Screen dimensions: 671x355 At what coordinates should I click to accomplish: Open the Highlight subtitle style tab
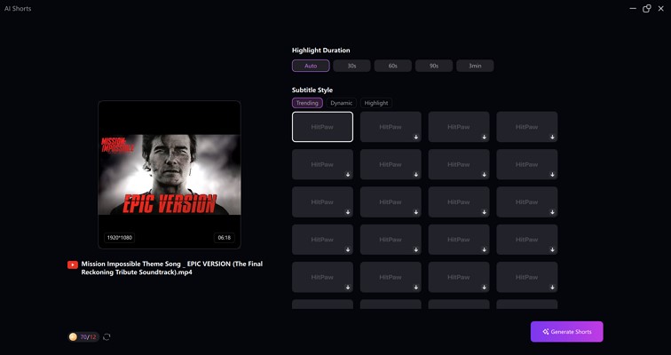[376, 103]
